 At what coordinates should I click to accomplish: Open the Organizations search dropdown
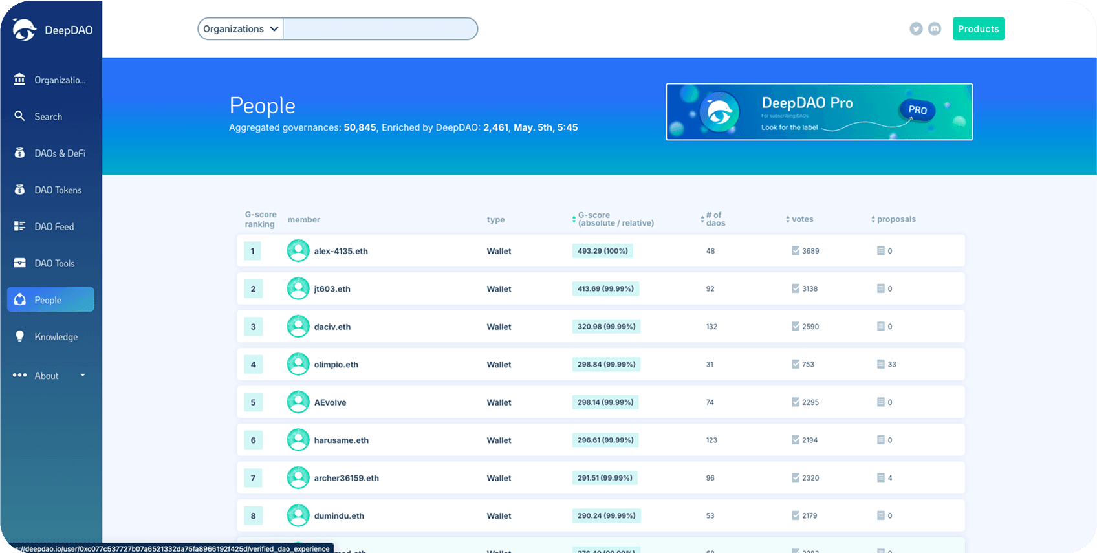[x=241, y=29]
